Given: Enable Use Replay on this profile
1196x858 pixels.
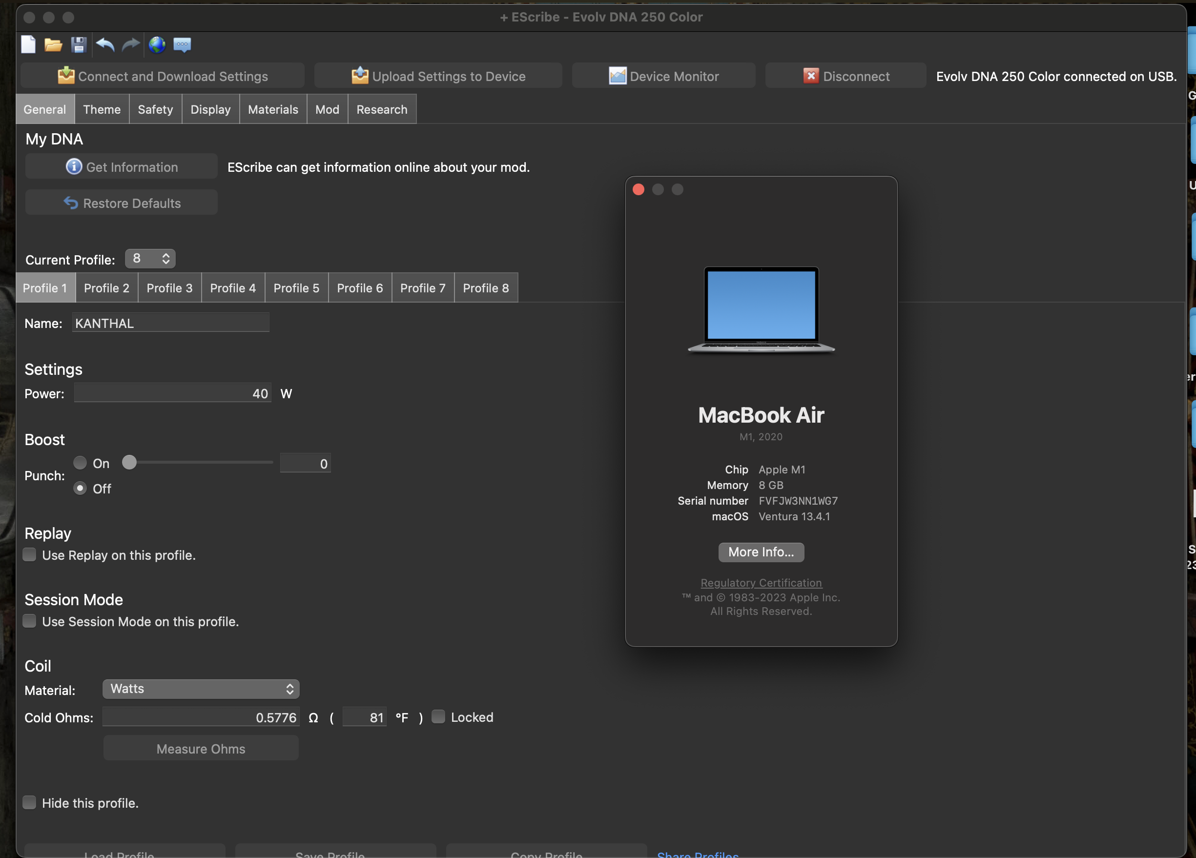Looking at the screenshot, I should point(29,555).
